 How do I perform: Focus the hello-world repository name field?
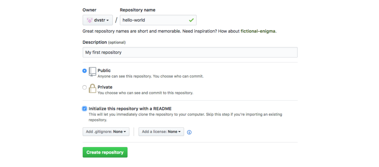click(154, 20)
